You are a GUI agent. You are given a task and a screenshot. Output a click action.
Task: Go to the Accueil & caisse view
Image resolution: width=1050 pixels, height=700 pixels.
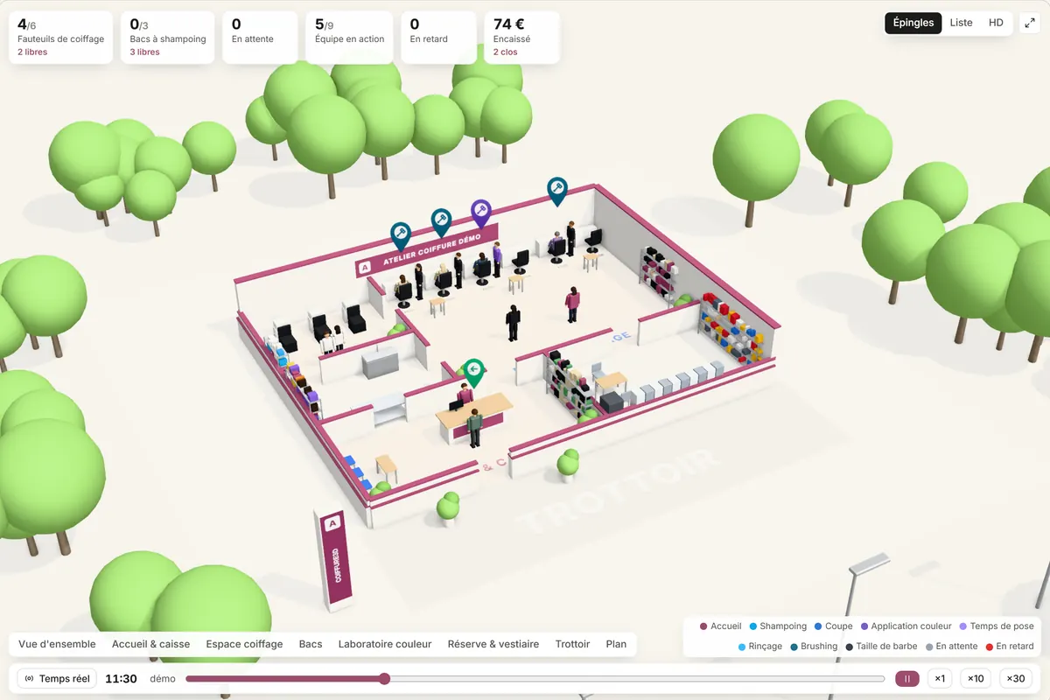(x=150, y=644)
